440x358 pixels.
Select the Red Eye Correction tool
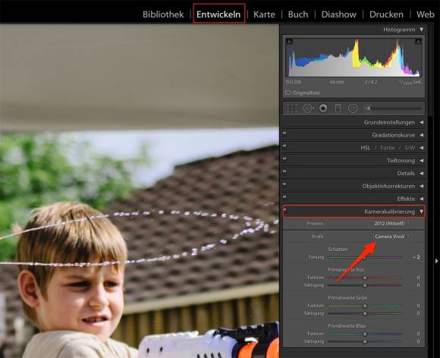323,108
